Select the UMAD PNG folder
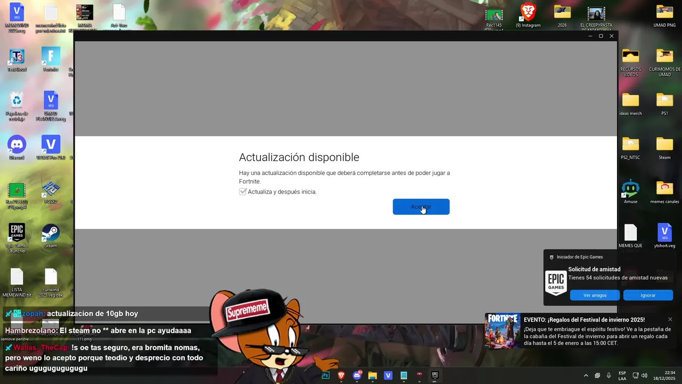682x384 pixels. click(x=664, y=15)
